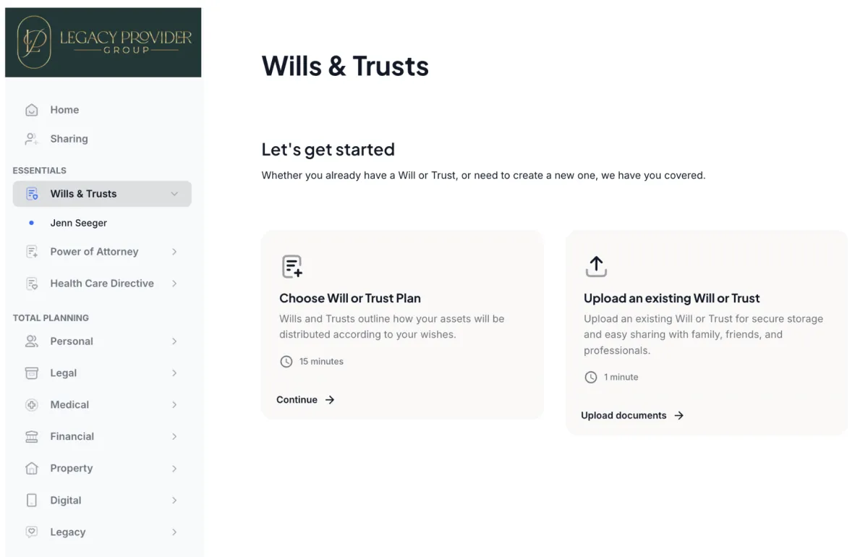Click the Power of Attorney document icon
The image size is (868, 557).
pyautogui.click(x=32, y=252)
